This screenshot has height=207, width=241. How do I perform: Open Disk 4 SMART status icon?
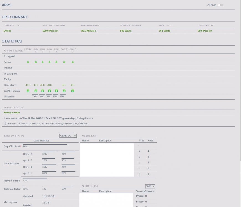click(x=57, y=91)
